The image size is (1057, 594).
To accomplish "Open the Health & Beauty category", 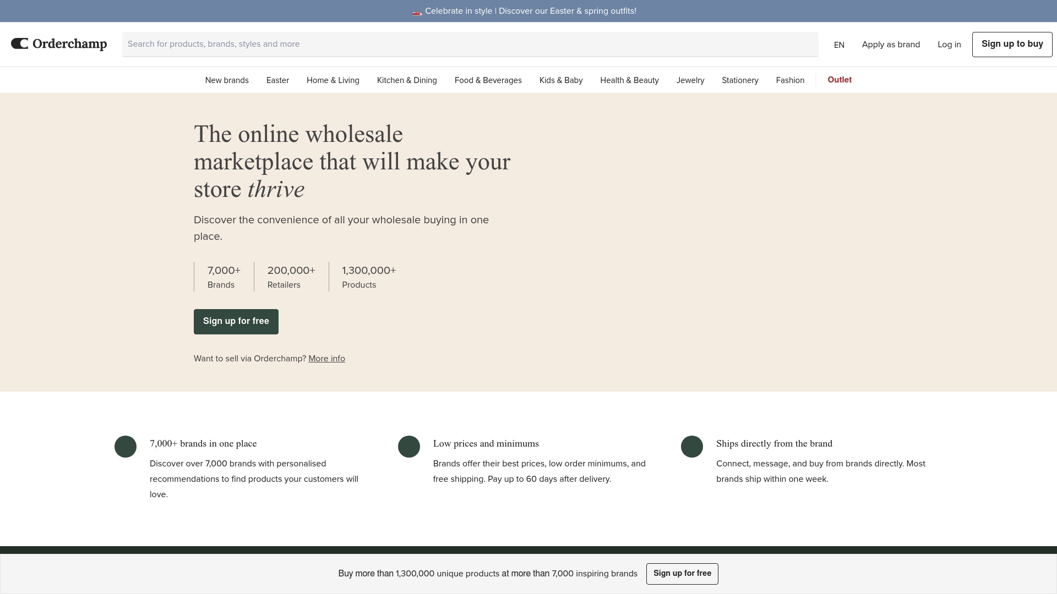I will [x=629, y=80].
